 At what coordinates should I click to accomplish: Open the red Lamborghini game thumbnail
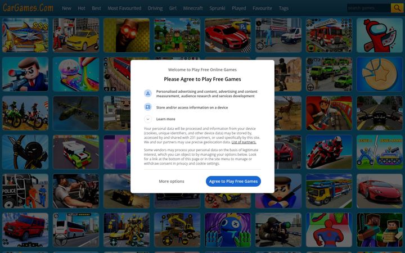pyautogui.click(x=380, y=191)
